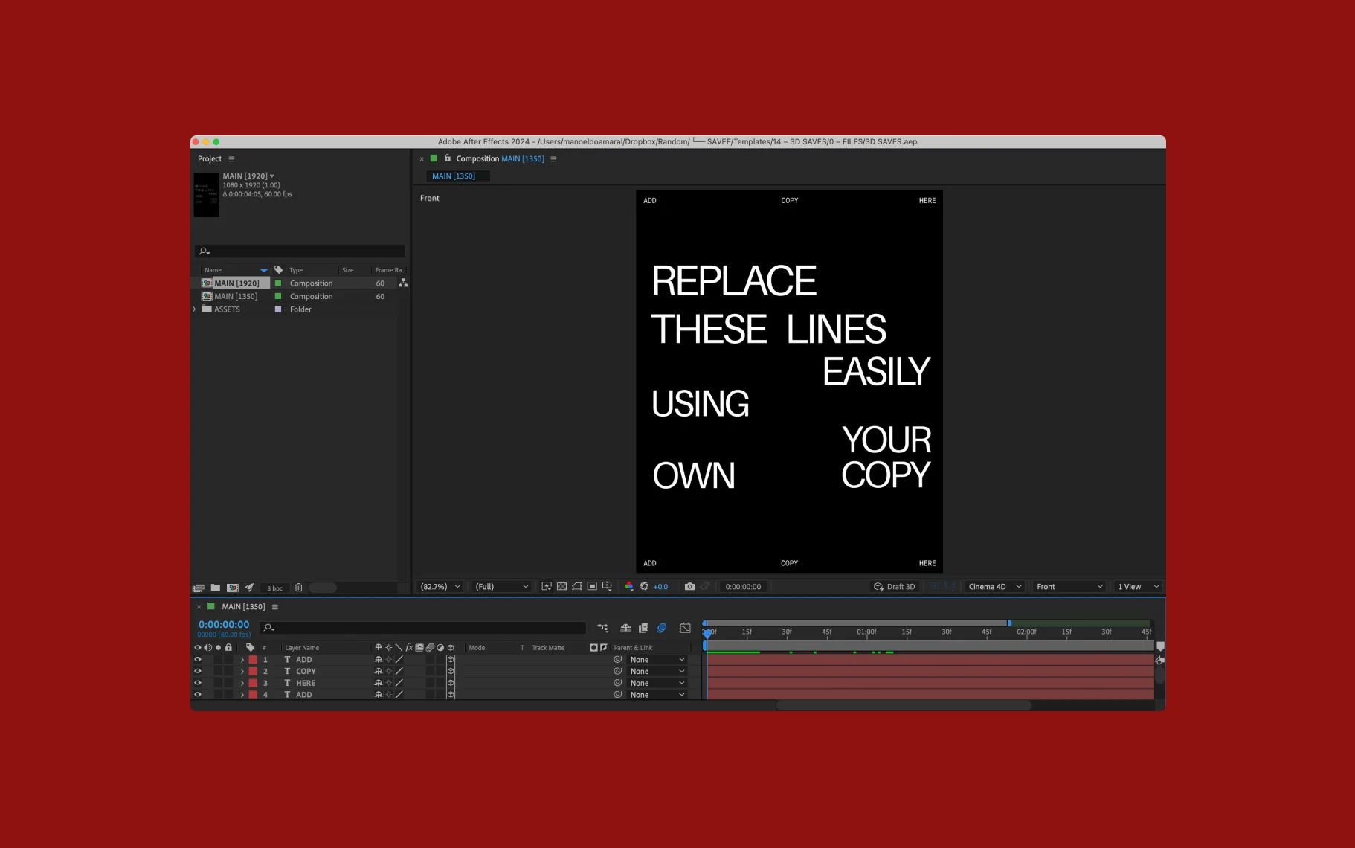
Task: Expand the ASSETS folder in Project panel
Action: tap(195, 309)
